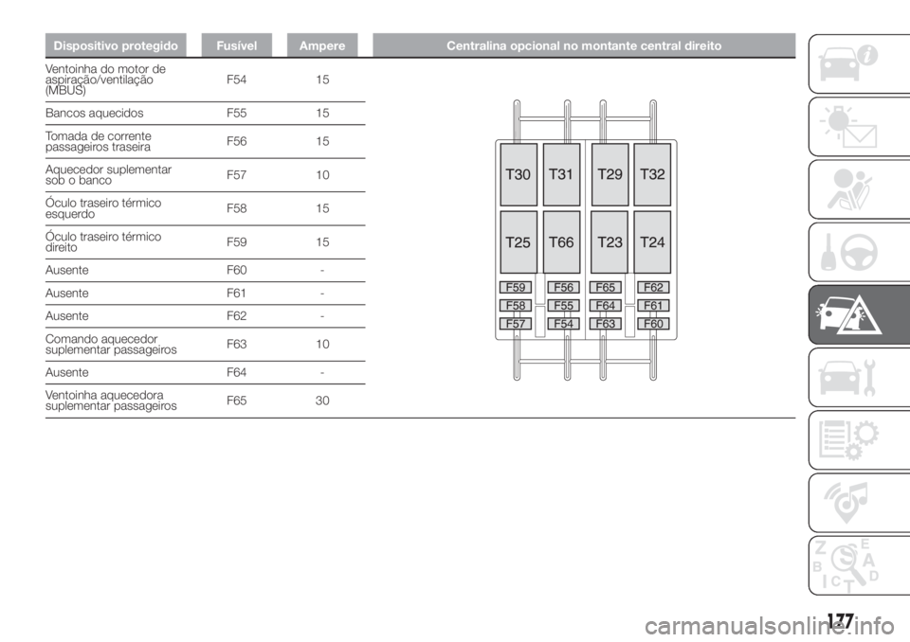Open the technical data tab

pos(860,440)
